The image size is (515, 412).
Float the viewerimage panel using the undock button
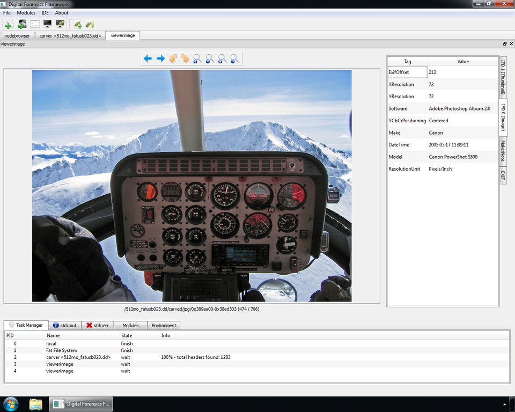(504, 44)
